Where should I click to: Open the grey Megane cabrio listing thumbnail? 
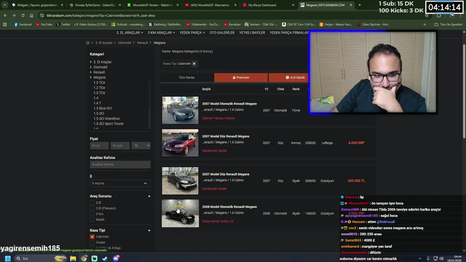(180, 110)
